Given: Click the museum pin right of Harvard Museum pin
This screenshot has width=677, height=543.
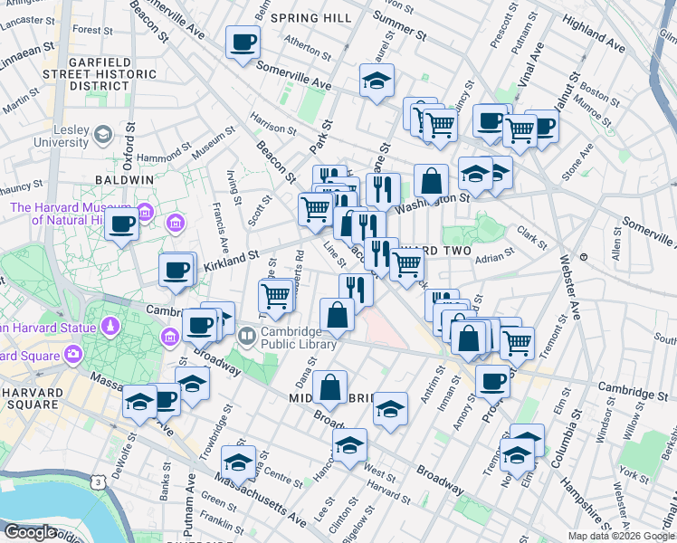Looking at the screenshot, I should (x=176, y=224).
